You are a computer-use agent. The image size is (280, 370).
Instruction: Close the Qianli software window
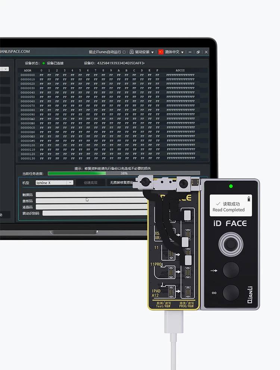(x=206, y=52)
